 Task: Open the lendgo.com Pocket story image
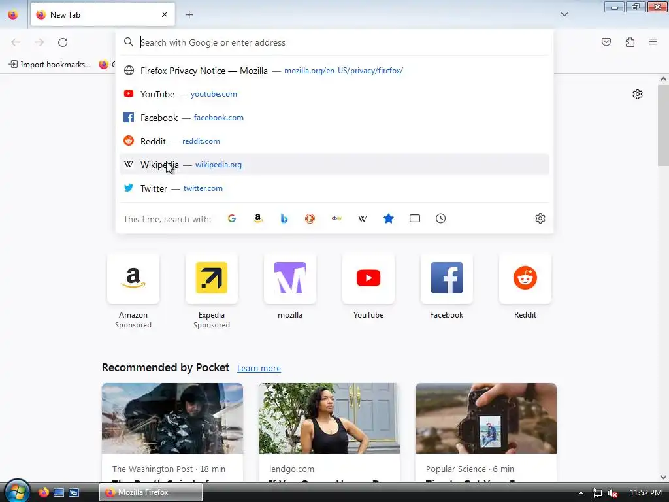point(329,418)
